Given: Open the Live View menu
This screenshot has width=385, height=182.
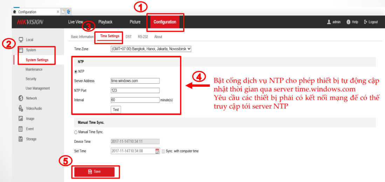Looking at the screenshot, I should [75, 22].
